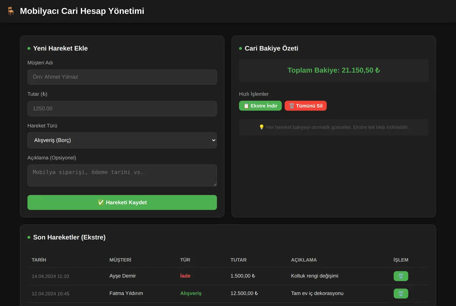
Task: Click the green Alışveriş type label in table
Action: click(x=191, y=293)
